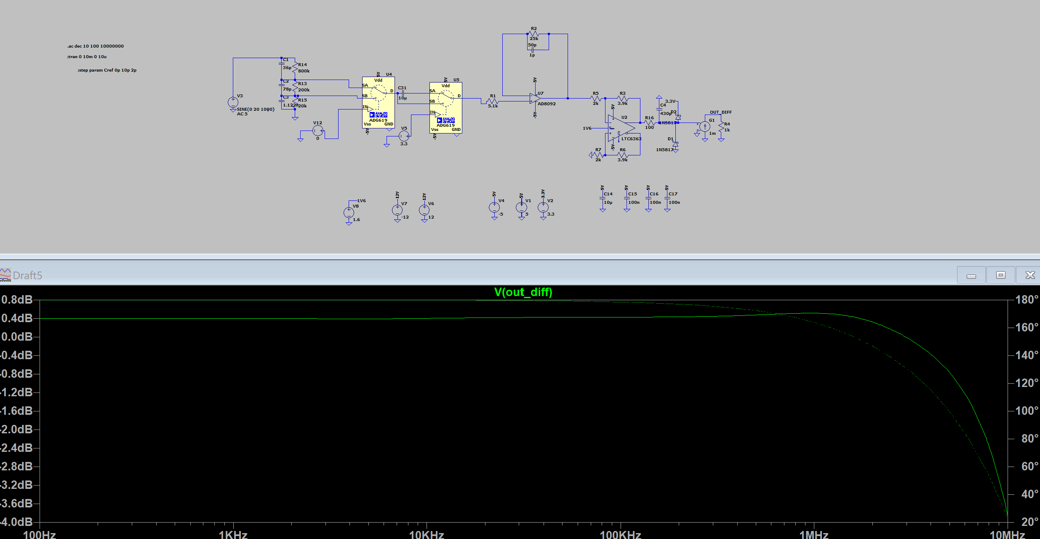Screen dimensions: 1040x539
Task: Select the ADG619 switch U5 component
Action: coord(445,108)
